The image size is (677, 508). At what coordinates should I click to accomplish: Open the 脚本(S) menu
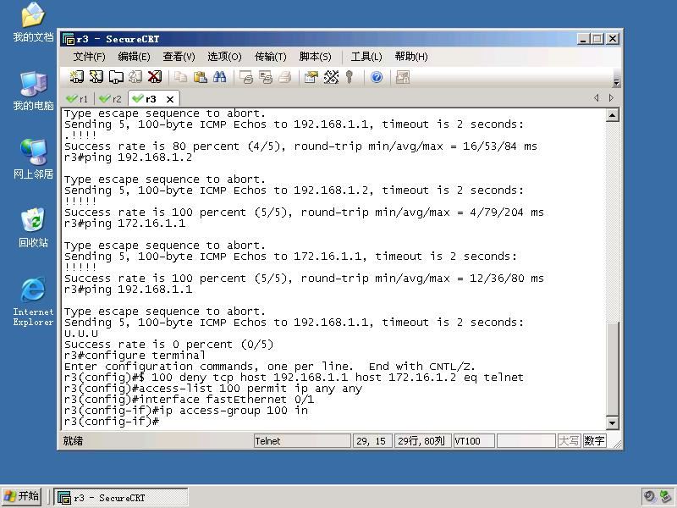315,57
